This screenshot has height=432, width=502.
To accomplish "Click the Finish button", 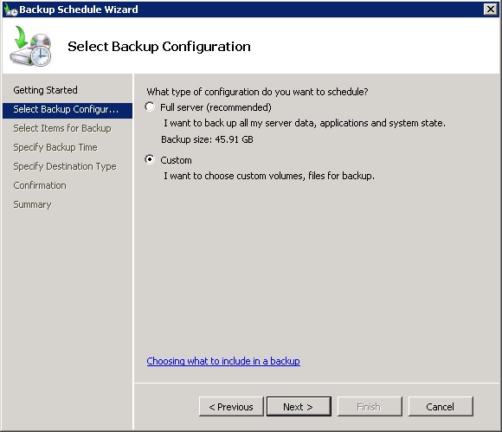I will [370, 407].
